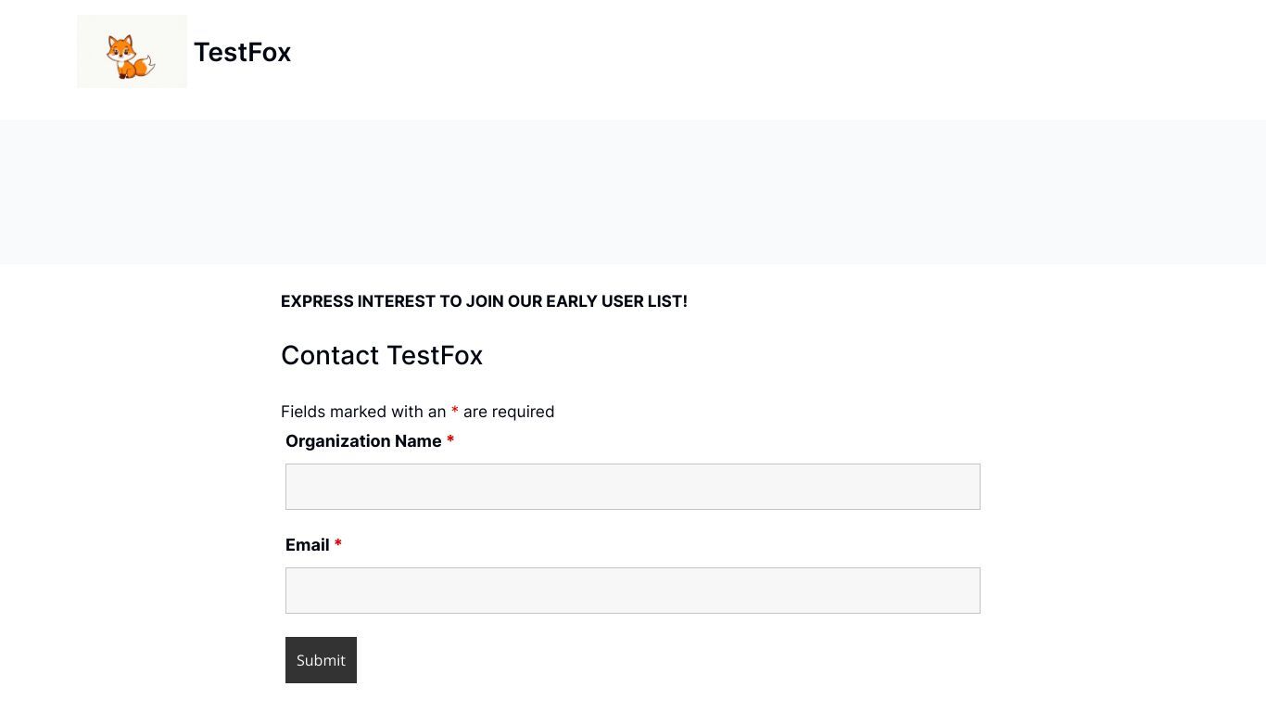Click 'EARLY USER LIST!' in the bold heading
Image resolution: width=1266 pixels, height=712 pixels.
616,301
